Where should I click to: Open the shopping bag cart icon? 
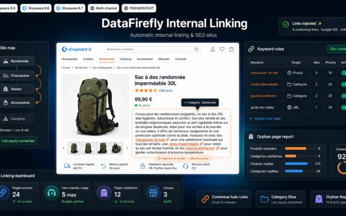pos(231,49)
